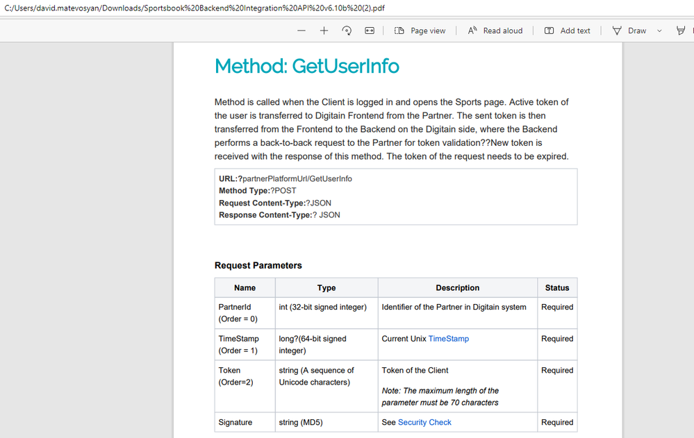The width and height of the screenshot is (694, 438).
Task: Click the method description paragraph
Action: pos(392,129)
